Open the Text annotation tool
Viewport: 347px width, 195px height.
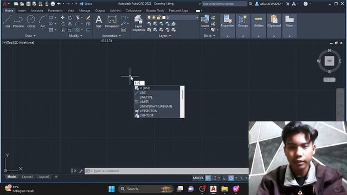[x=99, y=22]
